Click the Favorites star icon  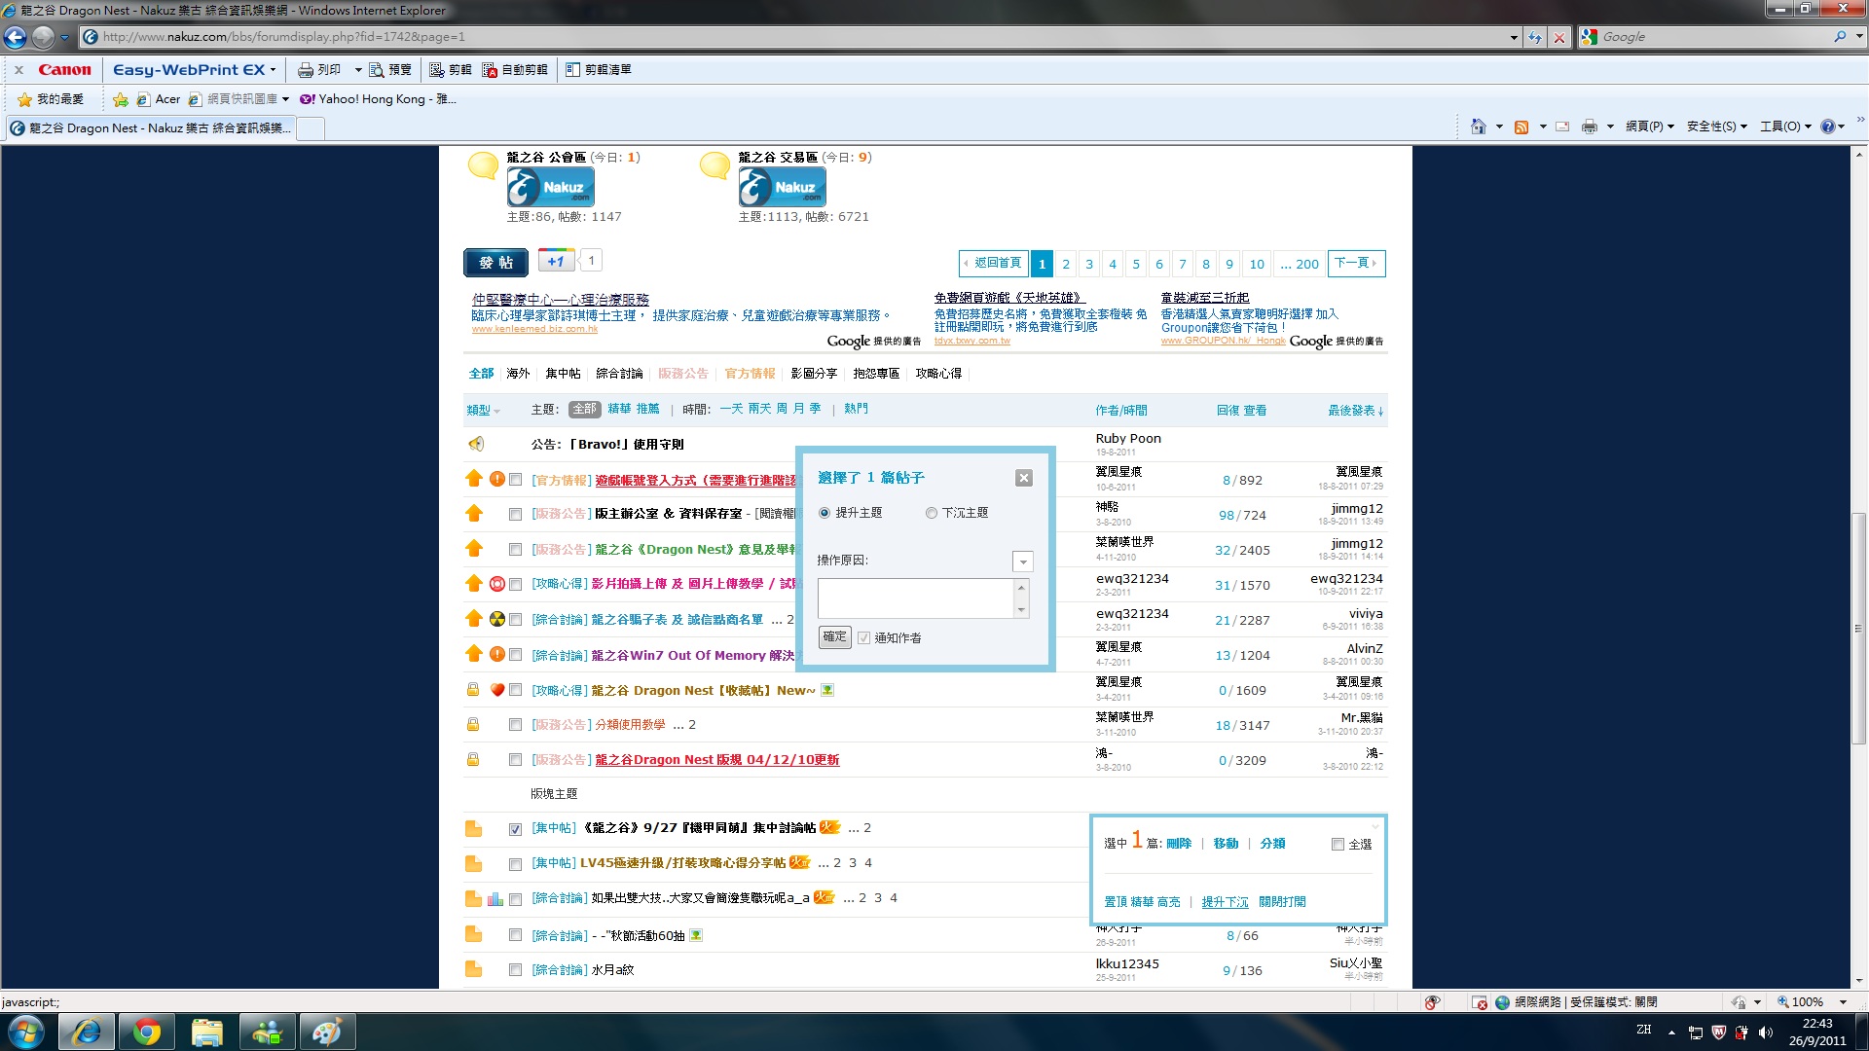coord(25,99)
